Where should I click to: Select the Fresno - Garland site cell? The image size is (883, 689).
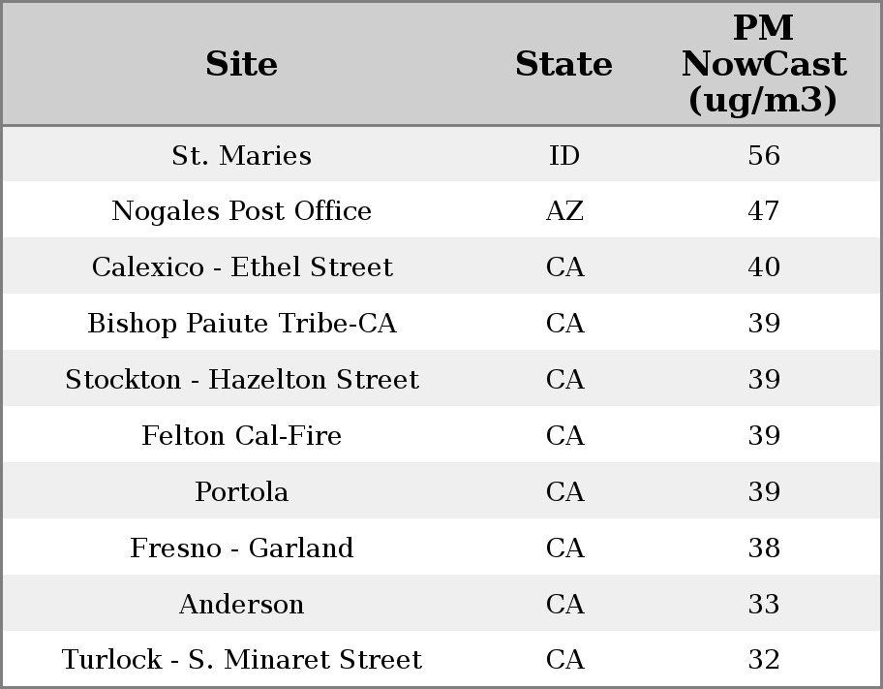pos(242,548)
